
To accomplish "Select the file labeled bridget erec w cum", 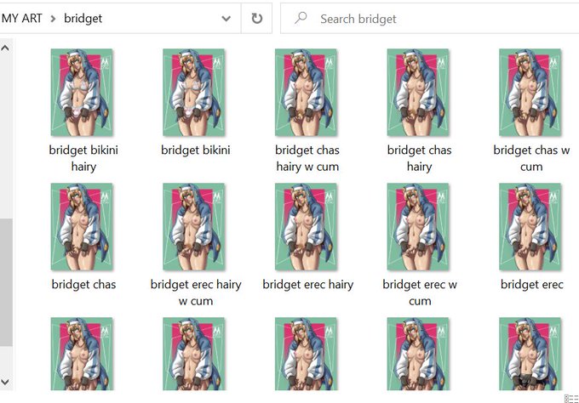I will 420,292.
